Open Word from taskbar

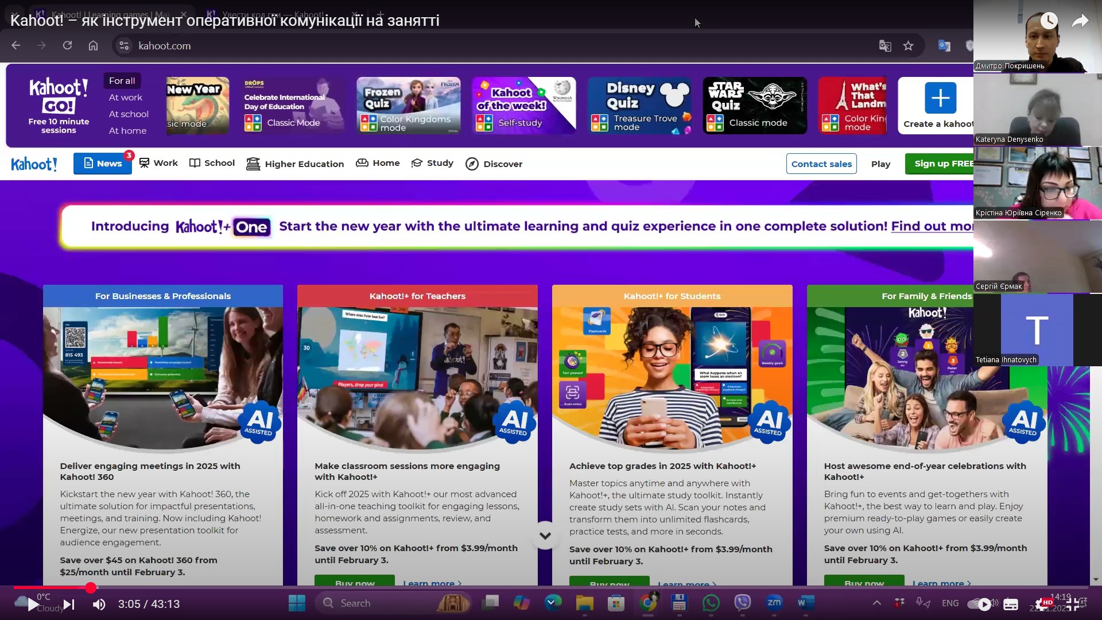coord(805,603)
